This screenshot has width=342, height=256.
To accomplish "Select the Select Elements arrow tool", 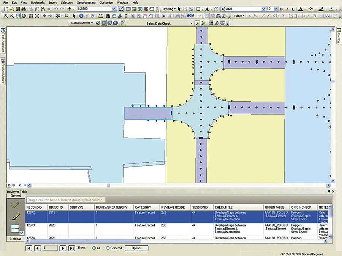I will point(74,16).
